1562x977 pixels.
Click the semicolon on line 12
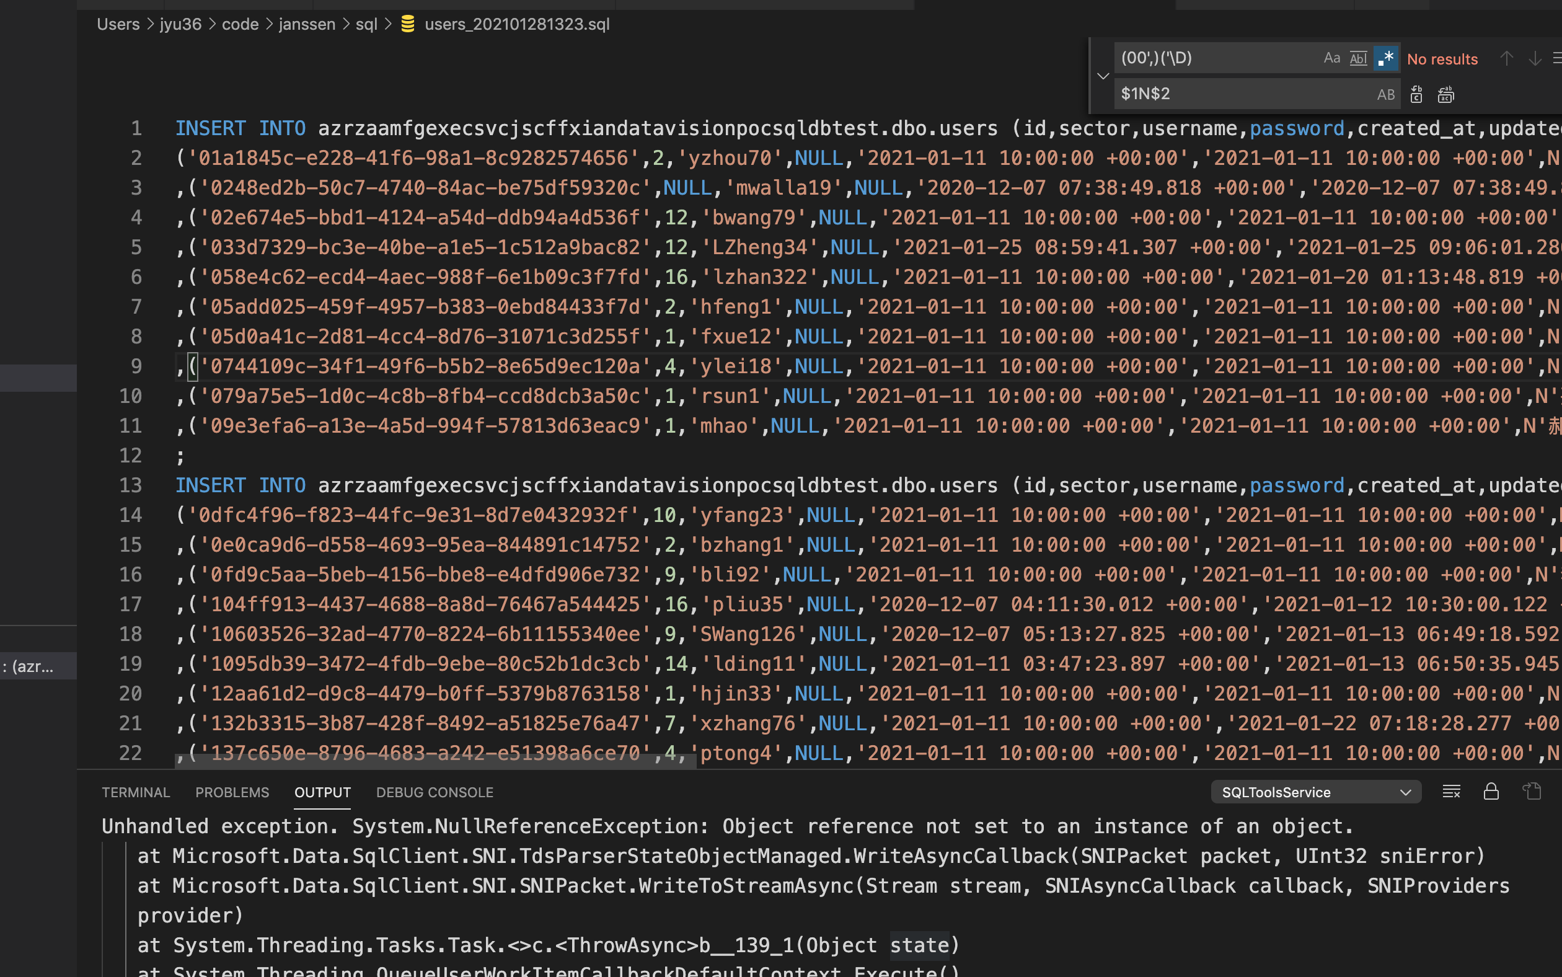pos(180,456)
